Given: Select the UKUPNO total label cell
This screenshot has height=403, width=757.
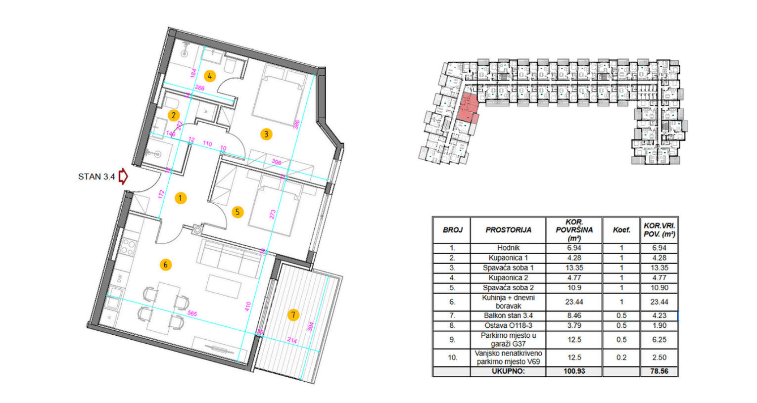Looking at the screenshot, I should pos(508,371).
